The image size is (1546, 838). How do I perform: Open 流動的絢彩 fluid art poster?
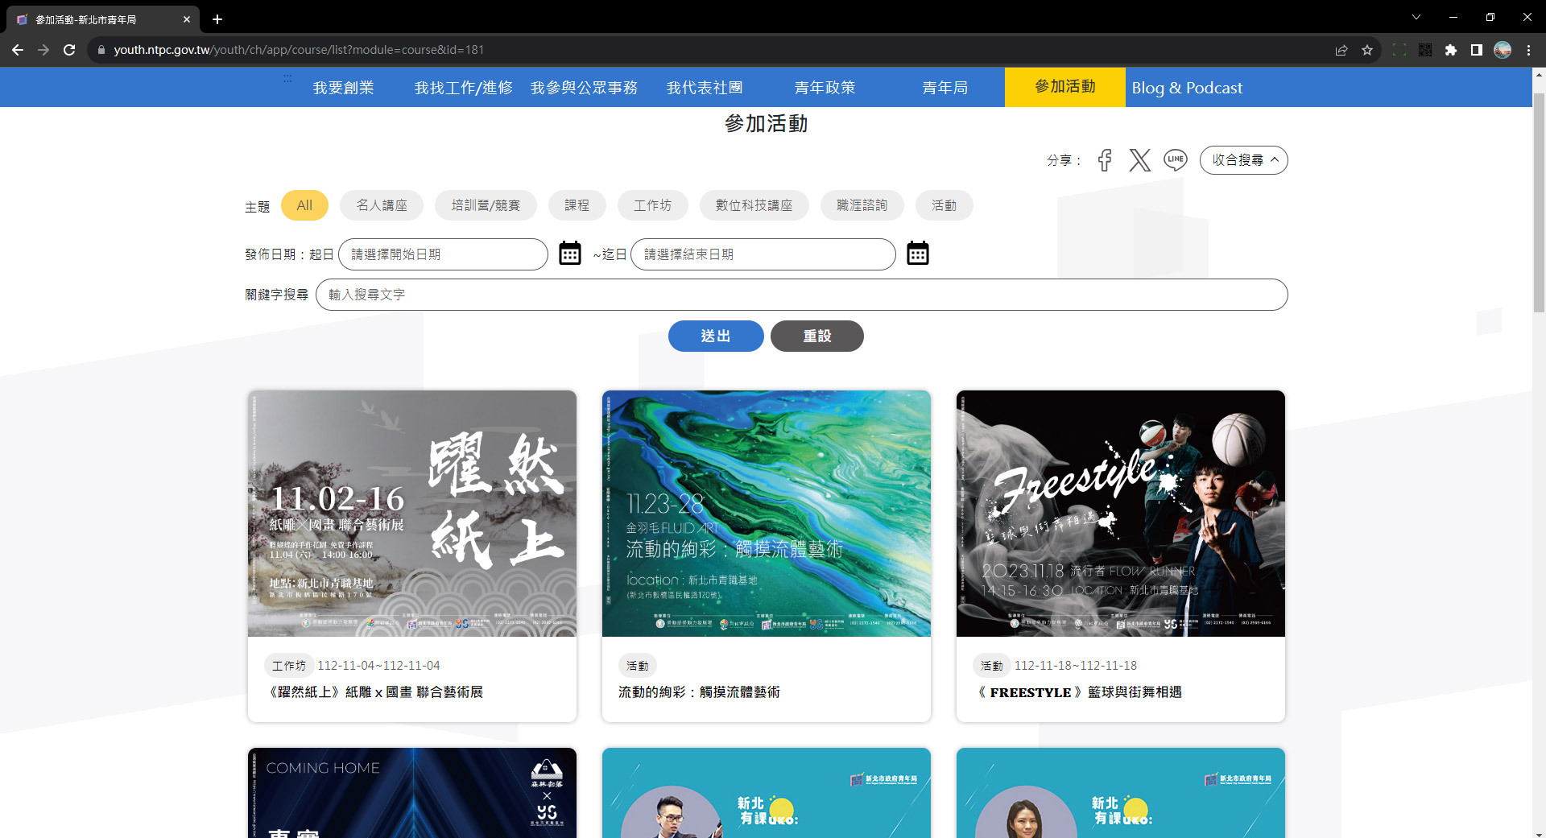pyautogui.click(x=767, y=514)
